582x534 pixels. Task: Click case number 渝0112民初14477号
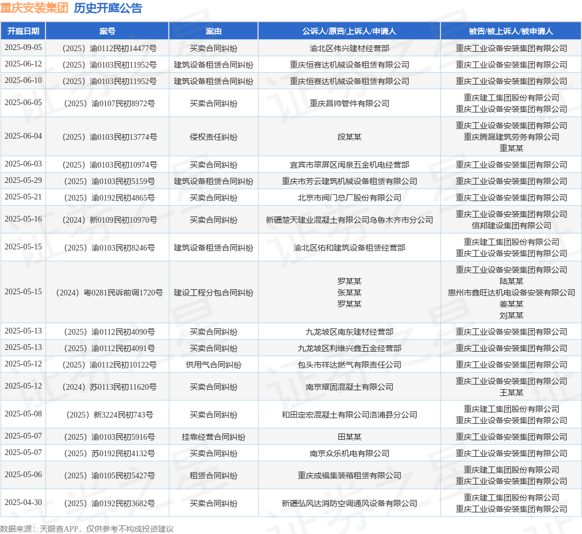tap(123, 49)
